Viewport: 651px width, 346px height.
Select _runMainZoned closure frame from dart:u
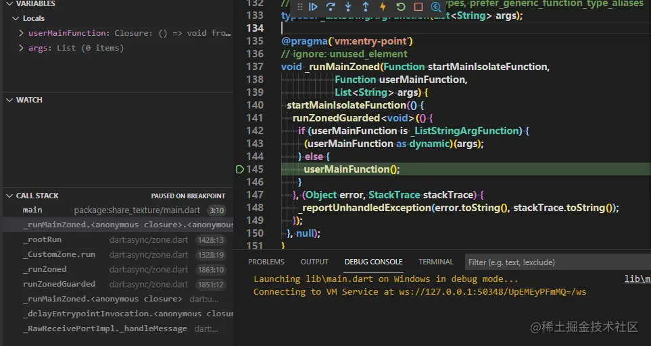pos(118,299)
